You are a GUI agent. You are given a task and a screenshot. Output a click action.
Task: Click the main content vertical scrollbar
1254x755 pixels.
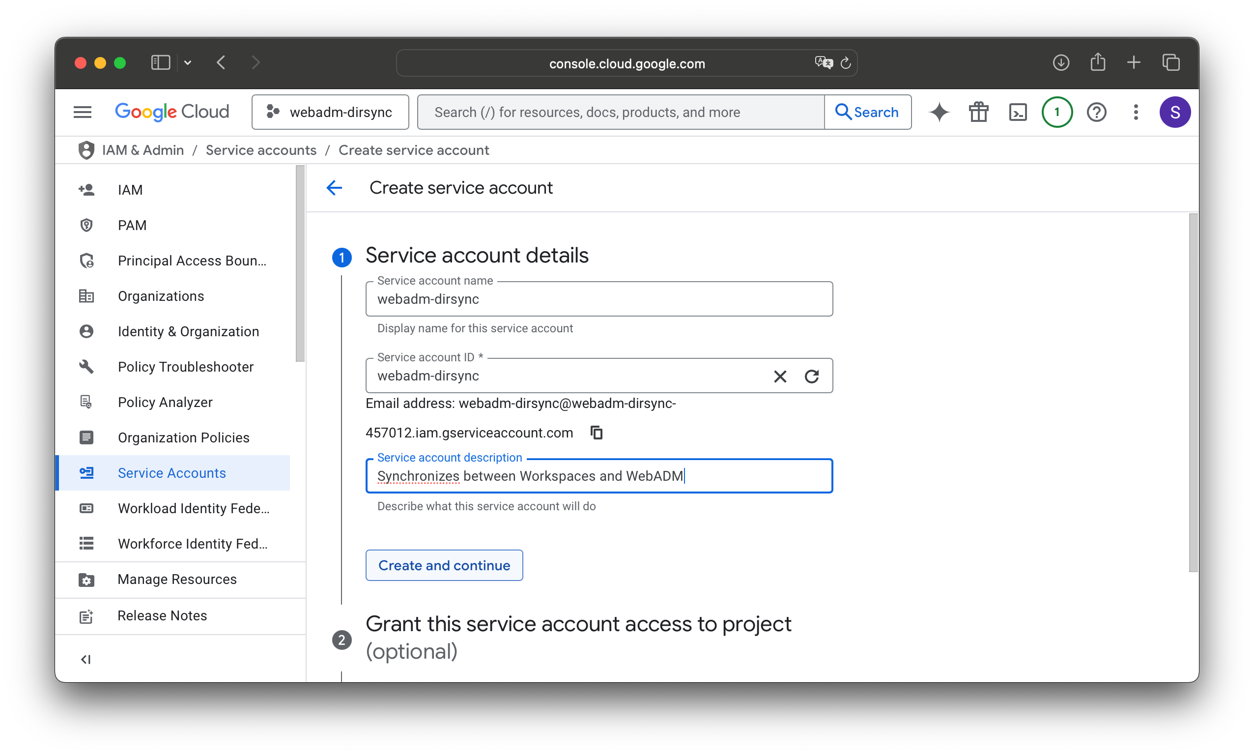[1193, 393]
